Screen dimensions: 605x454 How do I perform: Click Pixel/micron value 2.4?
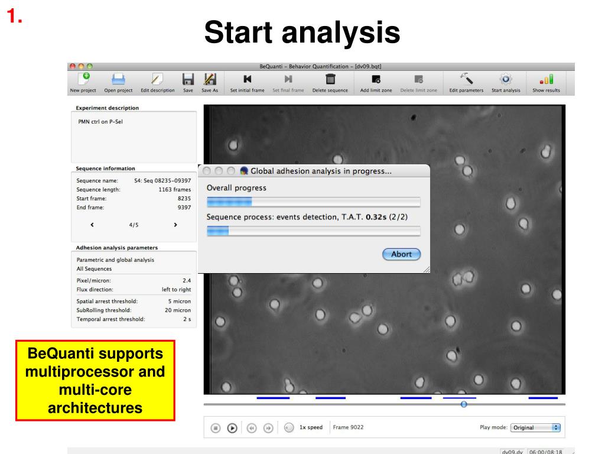pyautogui.click(x=187, y=281)
